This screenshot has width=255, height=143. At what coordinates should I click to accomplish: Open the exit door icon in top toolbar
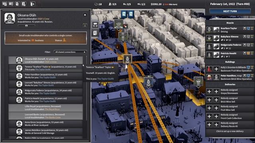point(32,4)
